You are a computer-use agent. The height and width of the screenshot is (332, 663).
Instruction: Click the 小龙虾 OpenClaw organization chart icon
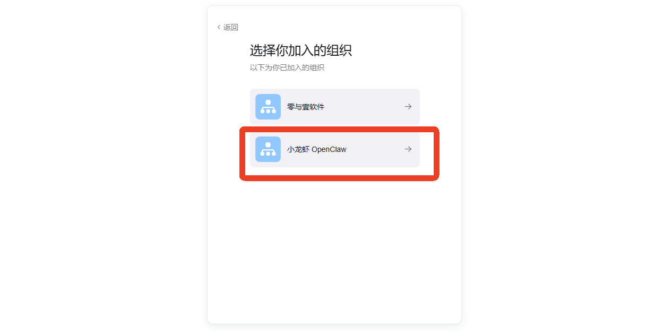[x=268, y=149]
